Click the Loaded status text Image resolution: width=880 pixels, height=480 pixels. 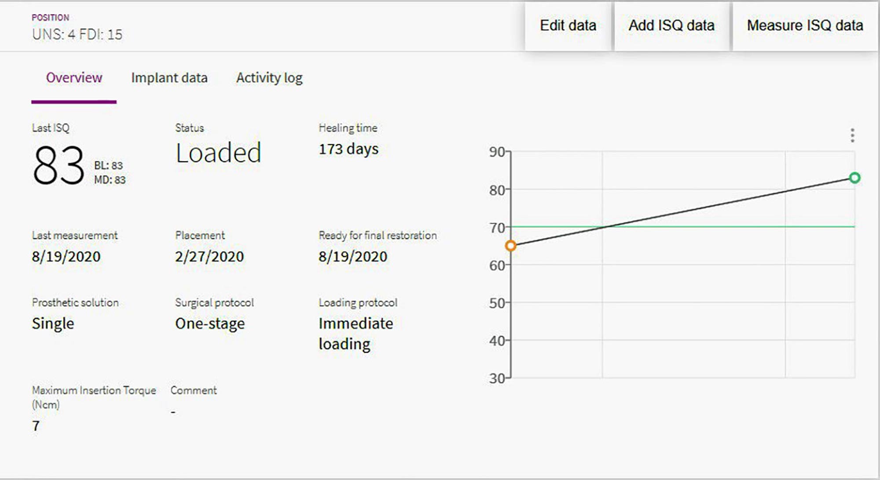(x=218, y=153)
